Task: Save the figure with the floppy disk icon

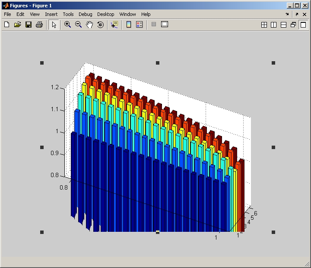Action: 29,25
